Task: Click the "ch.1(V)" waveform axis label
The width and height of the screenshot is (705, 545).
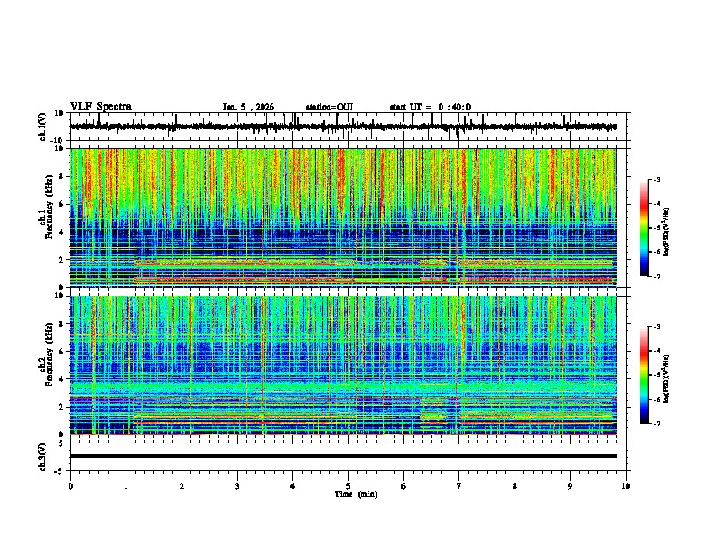Action: coord(43,126)
